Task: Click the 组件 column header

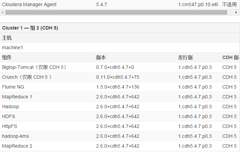Action: click(x=7, y=58)
